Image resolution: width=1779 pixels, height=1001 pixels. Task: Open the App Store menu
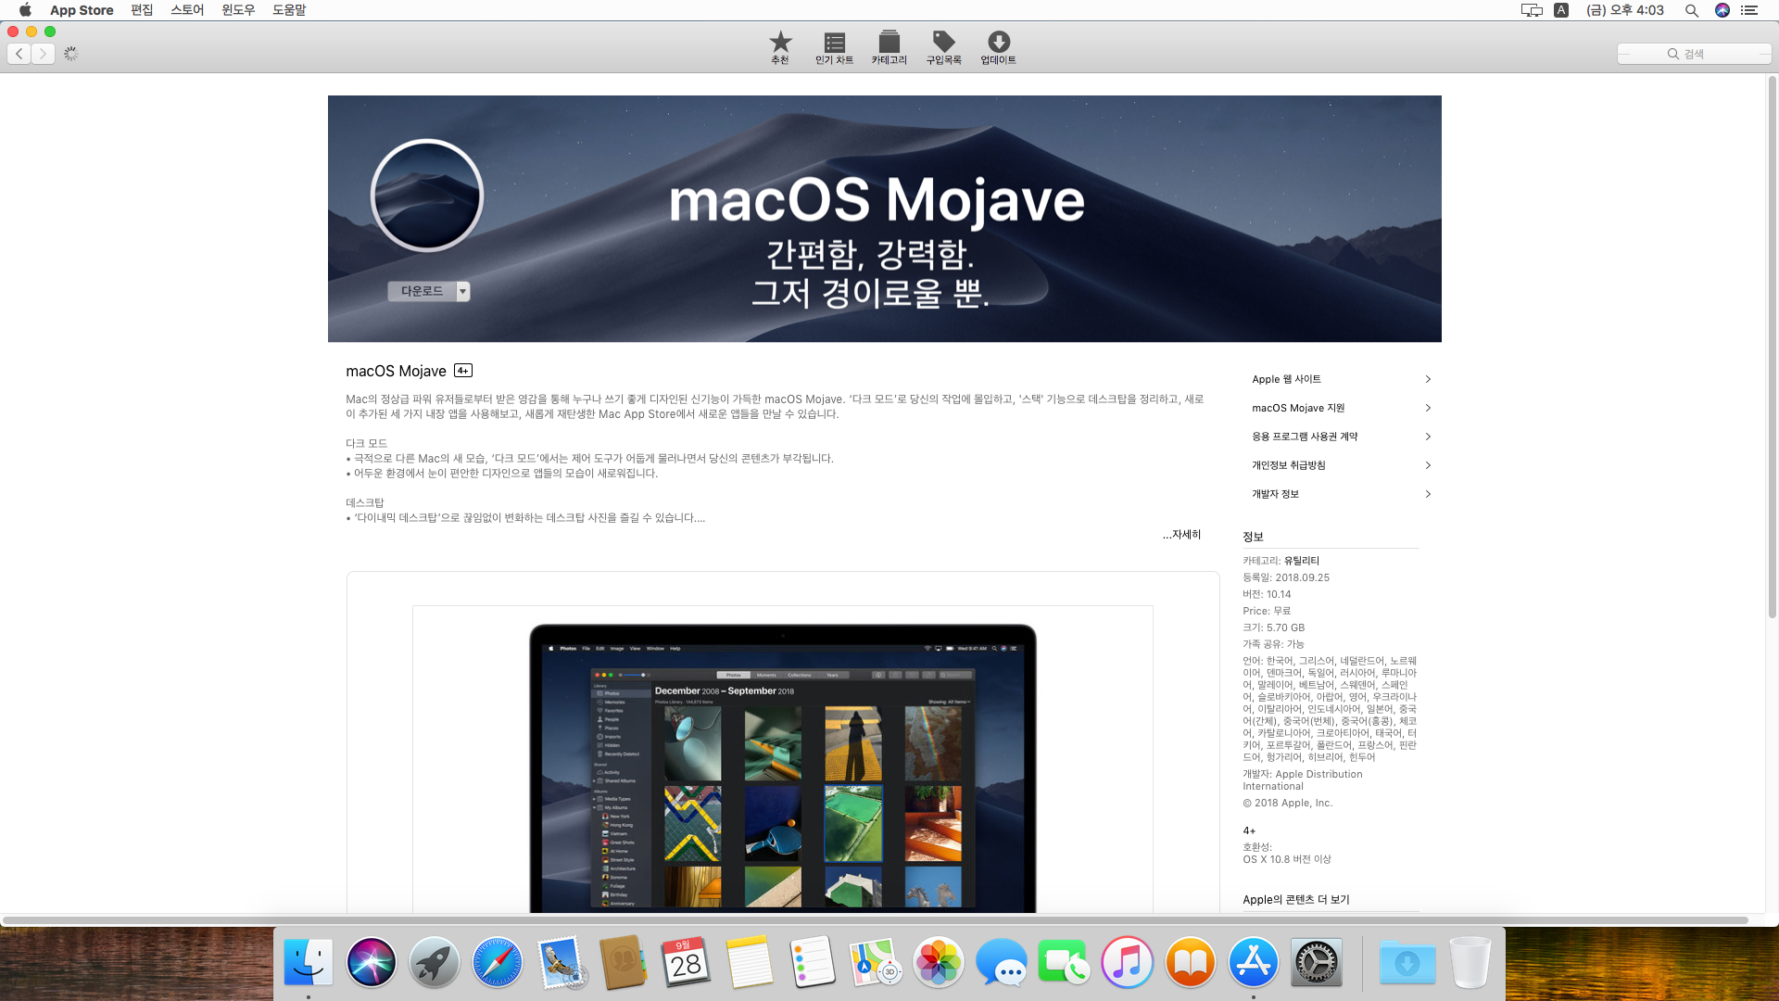coord(82,10)
